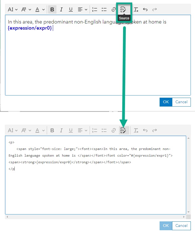195x233 pixels.
Task: Toggle Bold in upper editor toolbar
Action: pos(52,9)
